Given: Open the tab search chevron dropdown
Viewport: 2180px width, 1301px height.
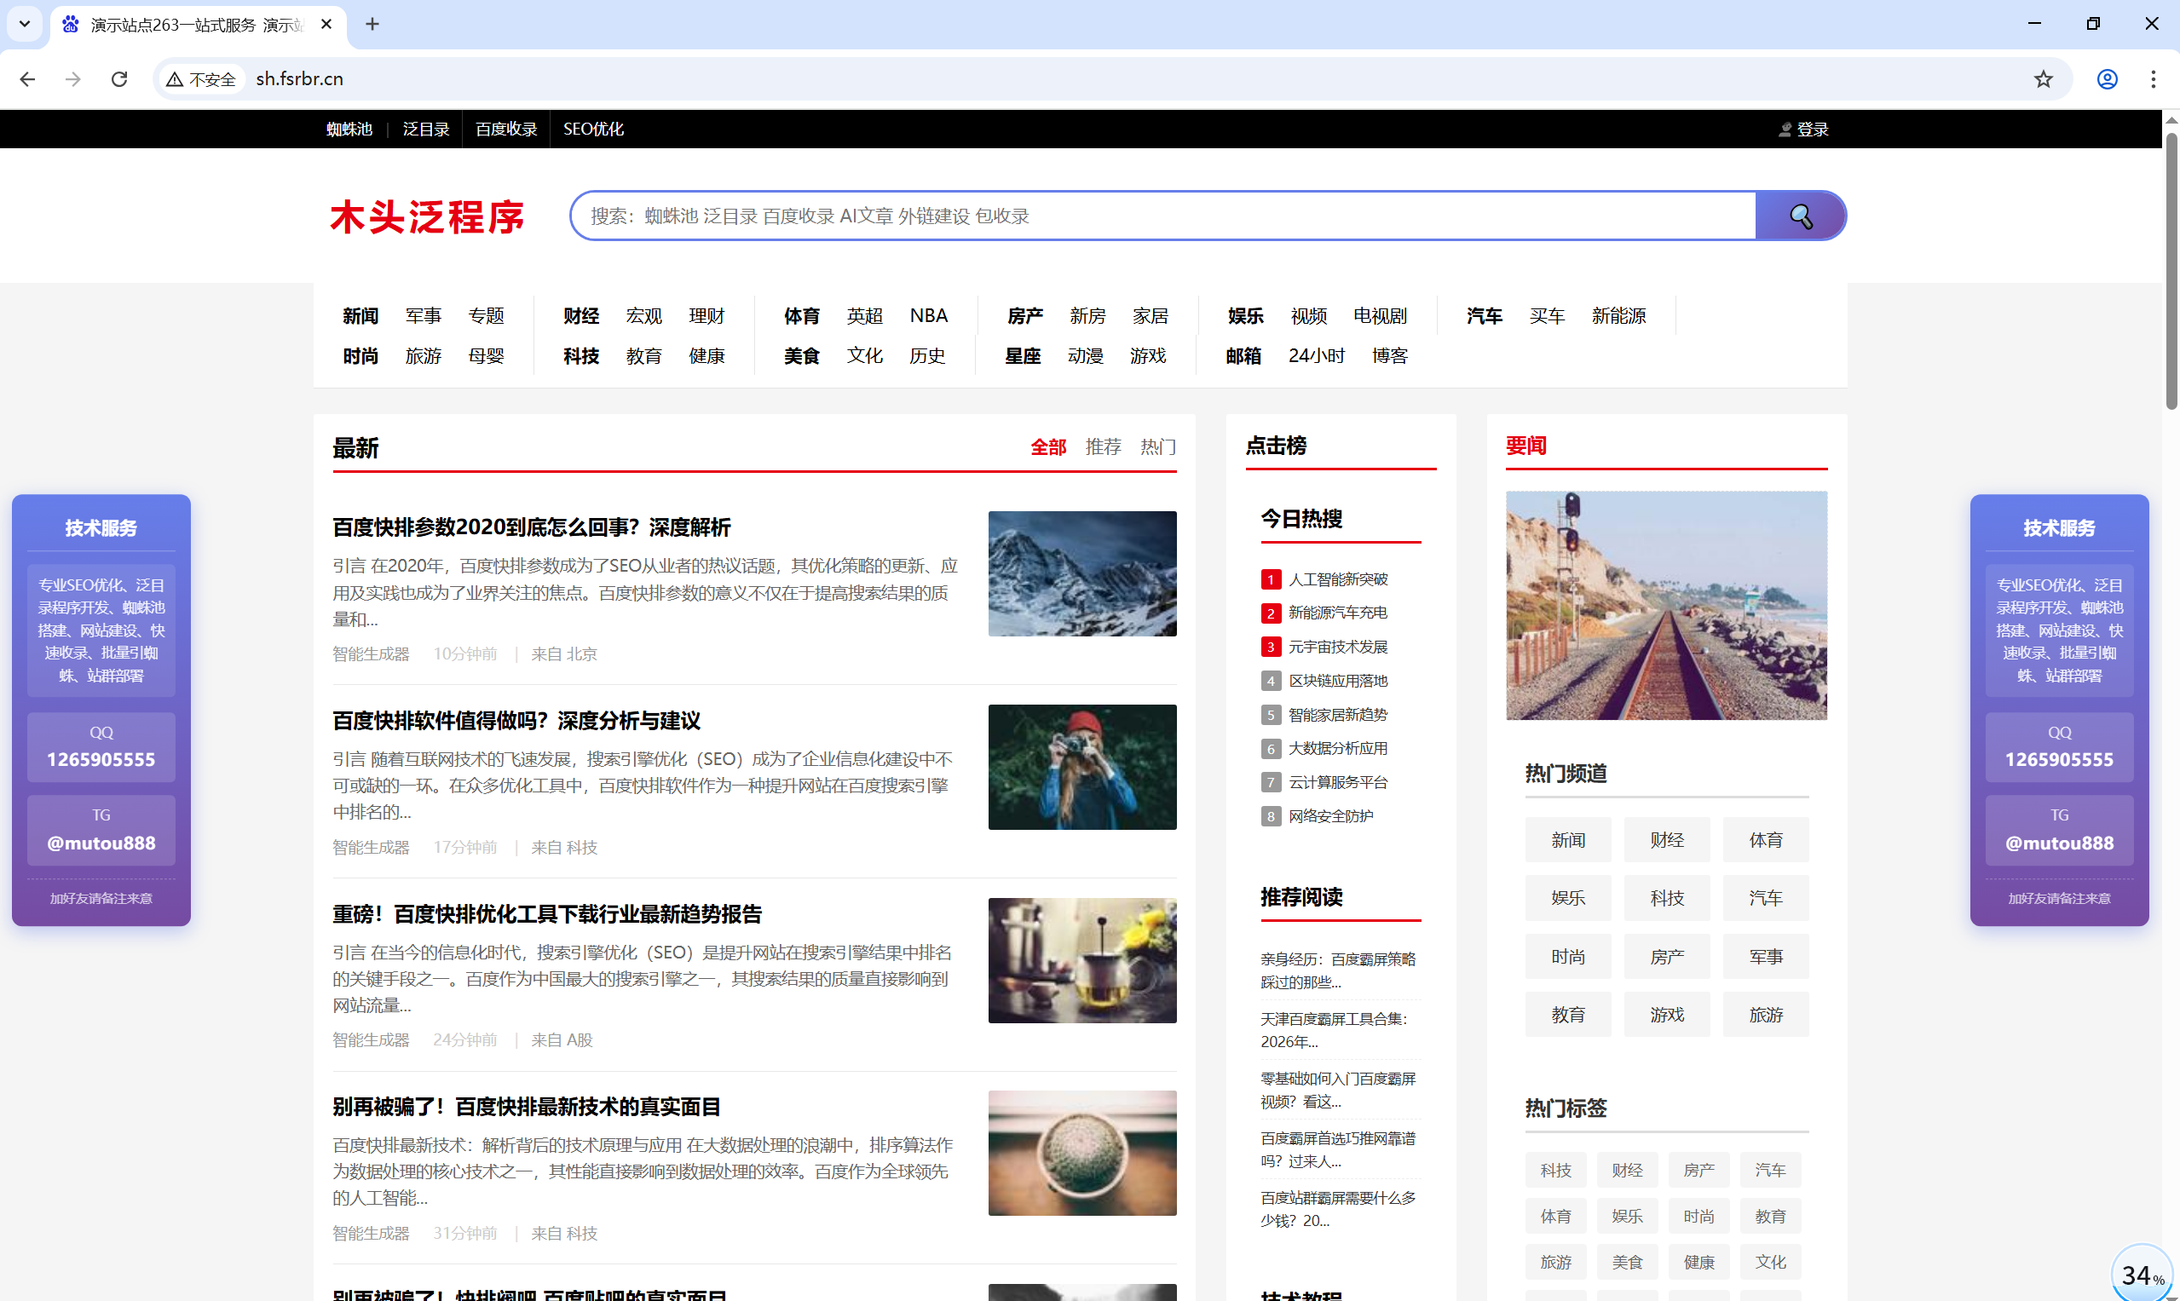Looking at the screenshot, I should (x=25, y=25).
